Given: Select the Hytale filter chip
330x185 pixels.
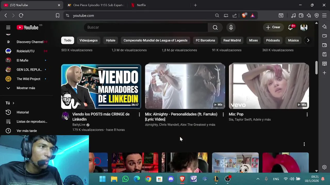Looking at the screenshot, I should (x=111, y=40).
